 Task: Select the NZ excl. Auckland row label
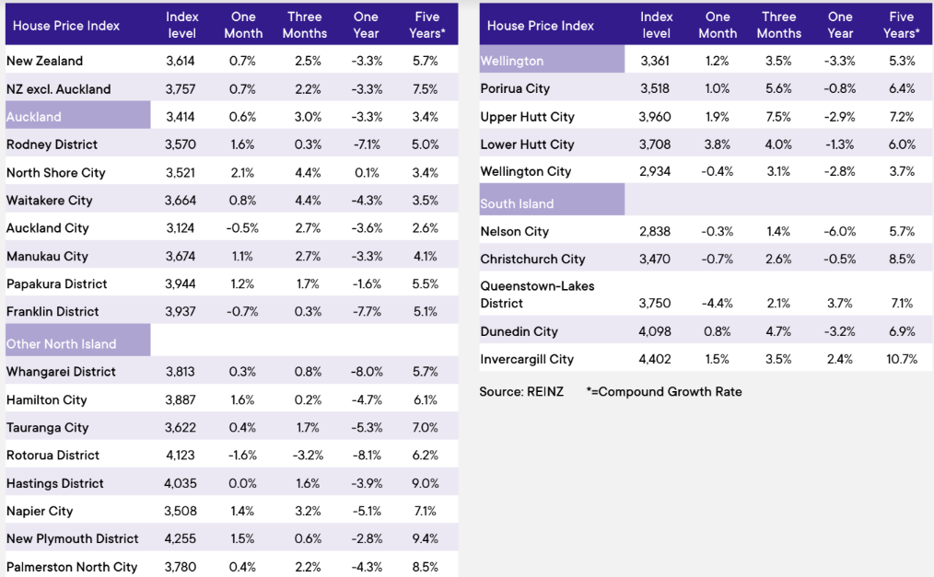tap(58, 89)
